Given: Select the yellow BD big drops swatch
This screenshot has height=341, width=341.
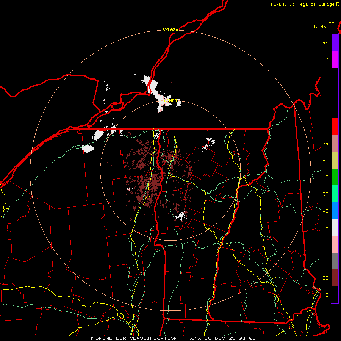Looking at the screenshot, I should click(335, 161).
